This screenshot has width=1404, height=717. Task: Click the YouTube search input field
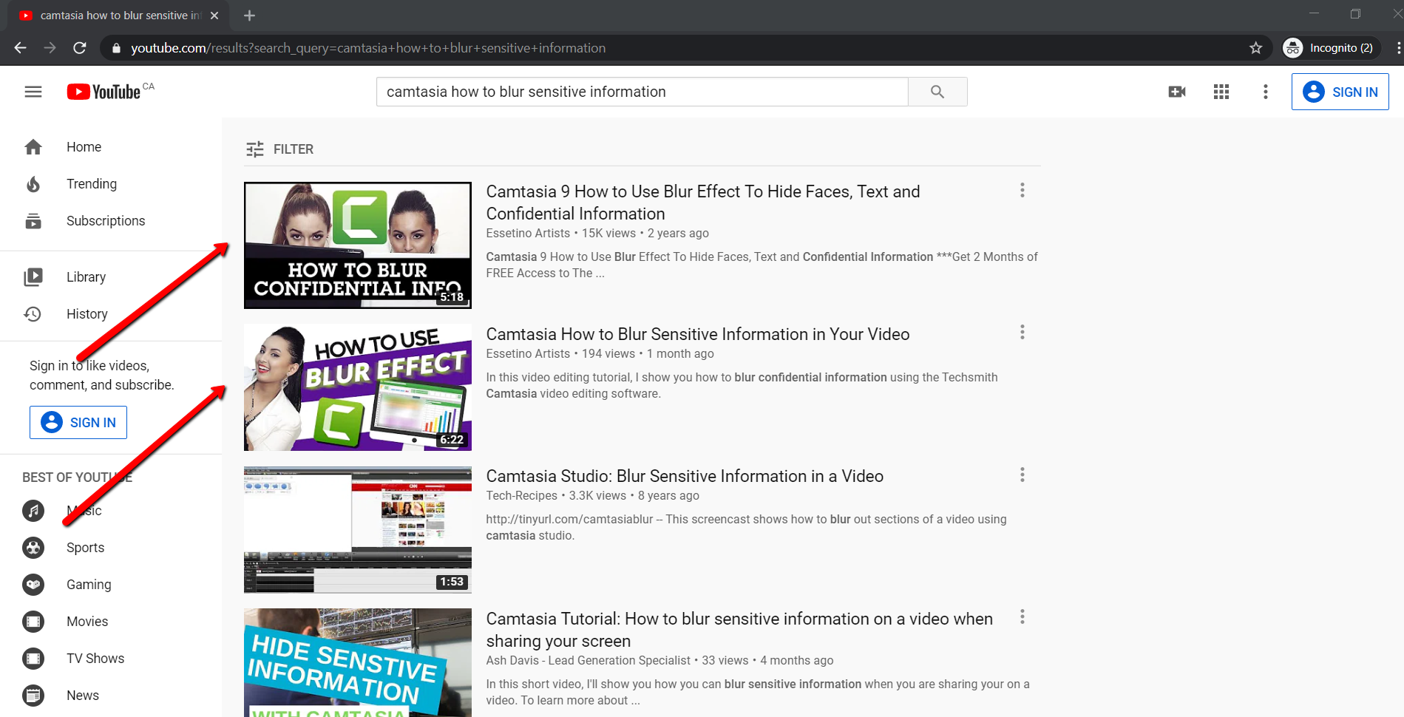(642, 92)
